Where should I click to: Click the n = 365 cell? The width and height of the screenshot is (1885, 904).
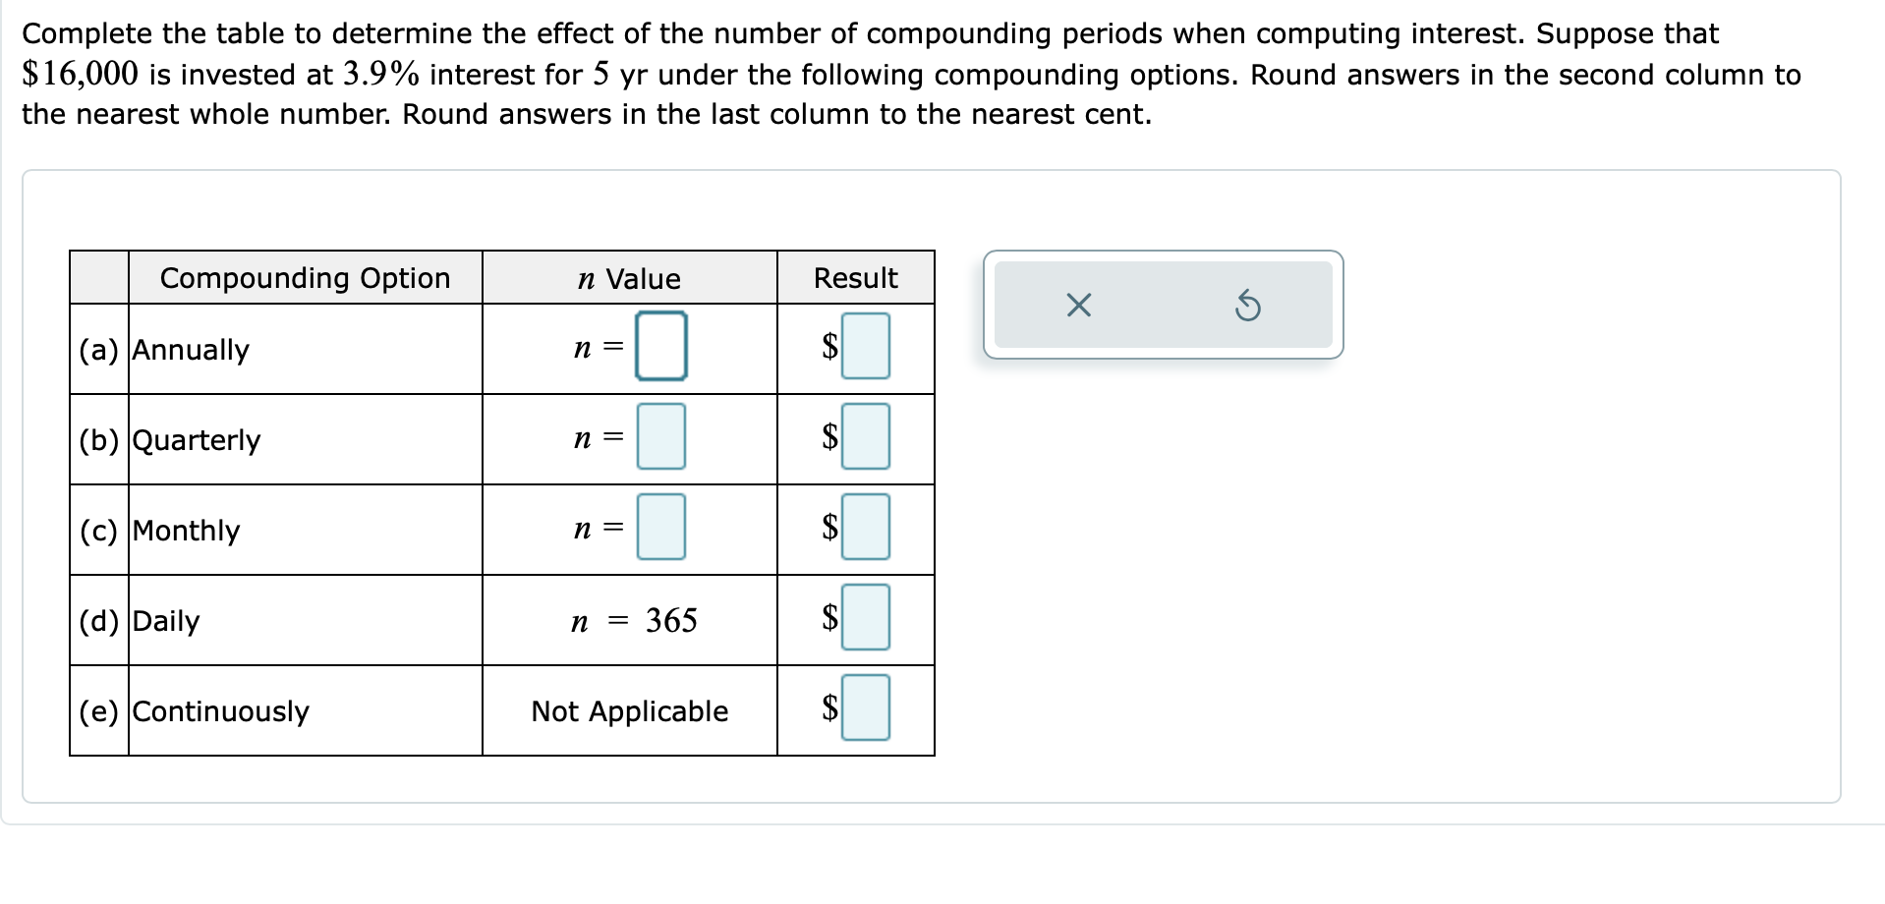[634, 620]
